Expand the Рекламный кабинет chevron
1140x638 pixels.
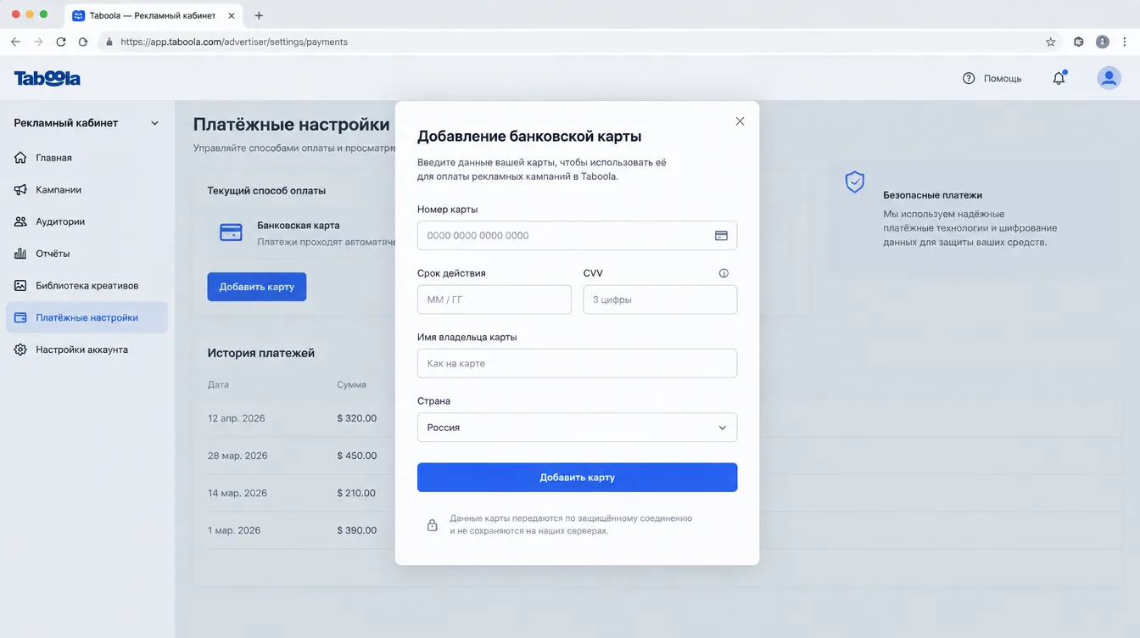pos(154,123)
